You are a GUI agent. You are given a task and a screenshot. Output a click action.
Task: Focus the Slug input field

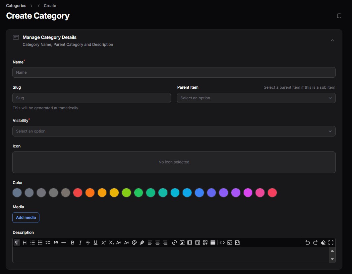pos(91,98)
